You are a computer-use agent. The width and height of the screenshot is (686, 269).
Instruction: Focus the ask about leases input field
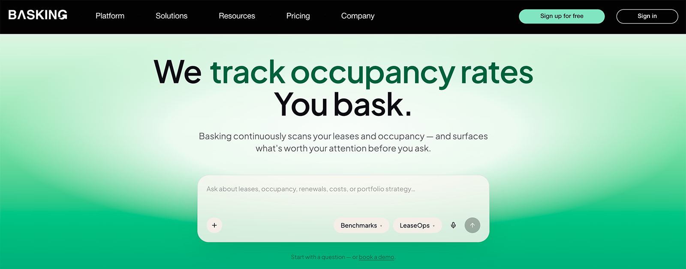point(343,189)
